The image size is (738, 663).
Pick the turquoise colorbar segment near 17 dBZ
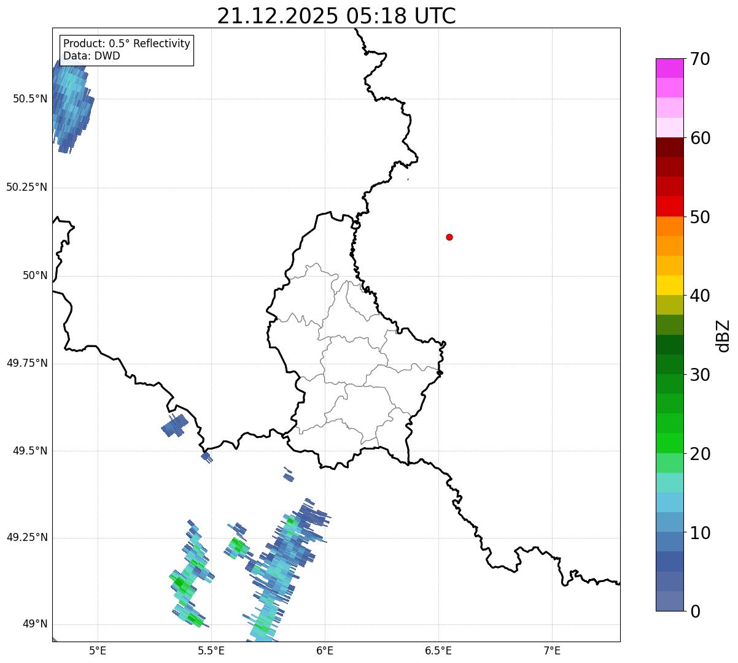point(669,483)
